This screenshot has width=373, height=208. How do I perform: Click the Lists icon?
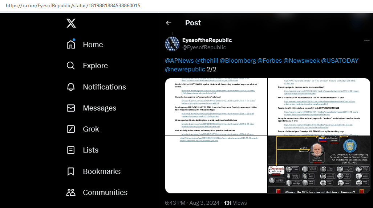click(x=71, y=150)
